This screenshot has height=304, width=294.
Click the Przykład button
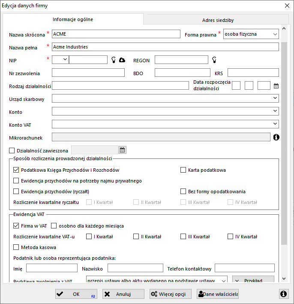[x=253, y=280]
